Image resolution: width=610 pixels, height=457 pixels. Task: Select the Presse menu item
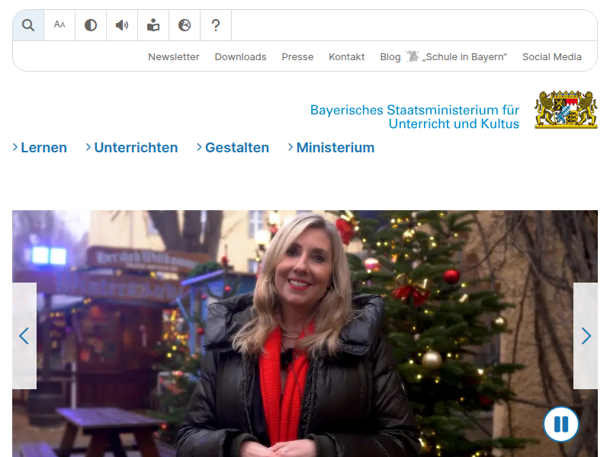[297, 57]
